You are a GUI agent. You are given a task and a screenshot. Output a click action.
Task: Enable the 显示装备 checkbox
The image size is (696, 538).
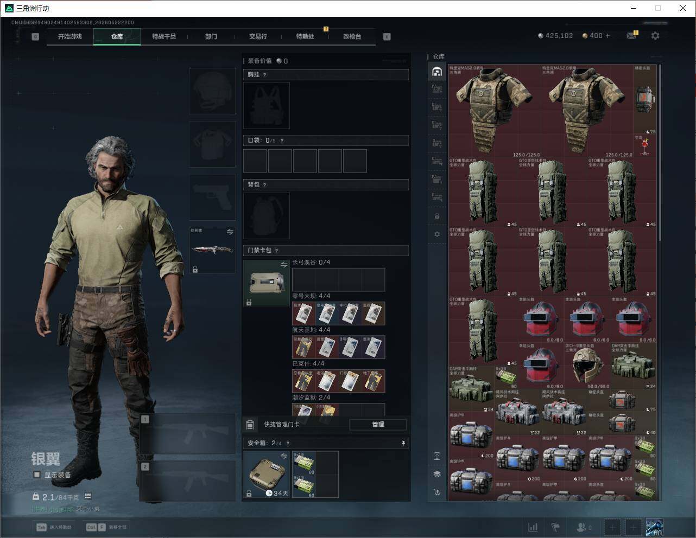37,475
